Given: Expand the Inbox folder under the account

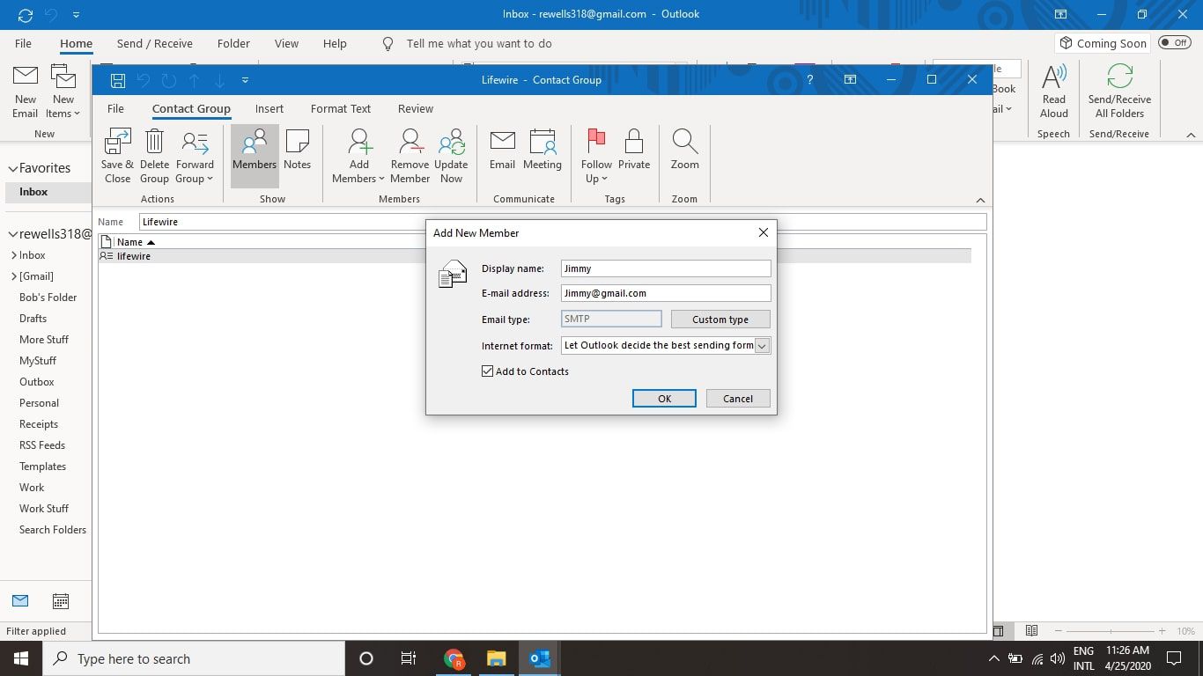Looking at the screenshot, I should (x=14, y=255).
